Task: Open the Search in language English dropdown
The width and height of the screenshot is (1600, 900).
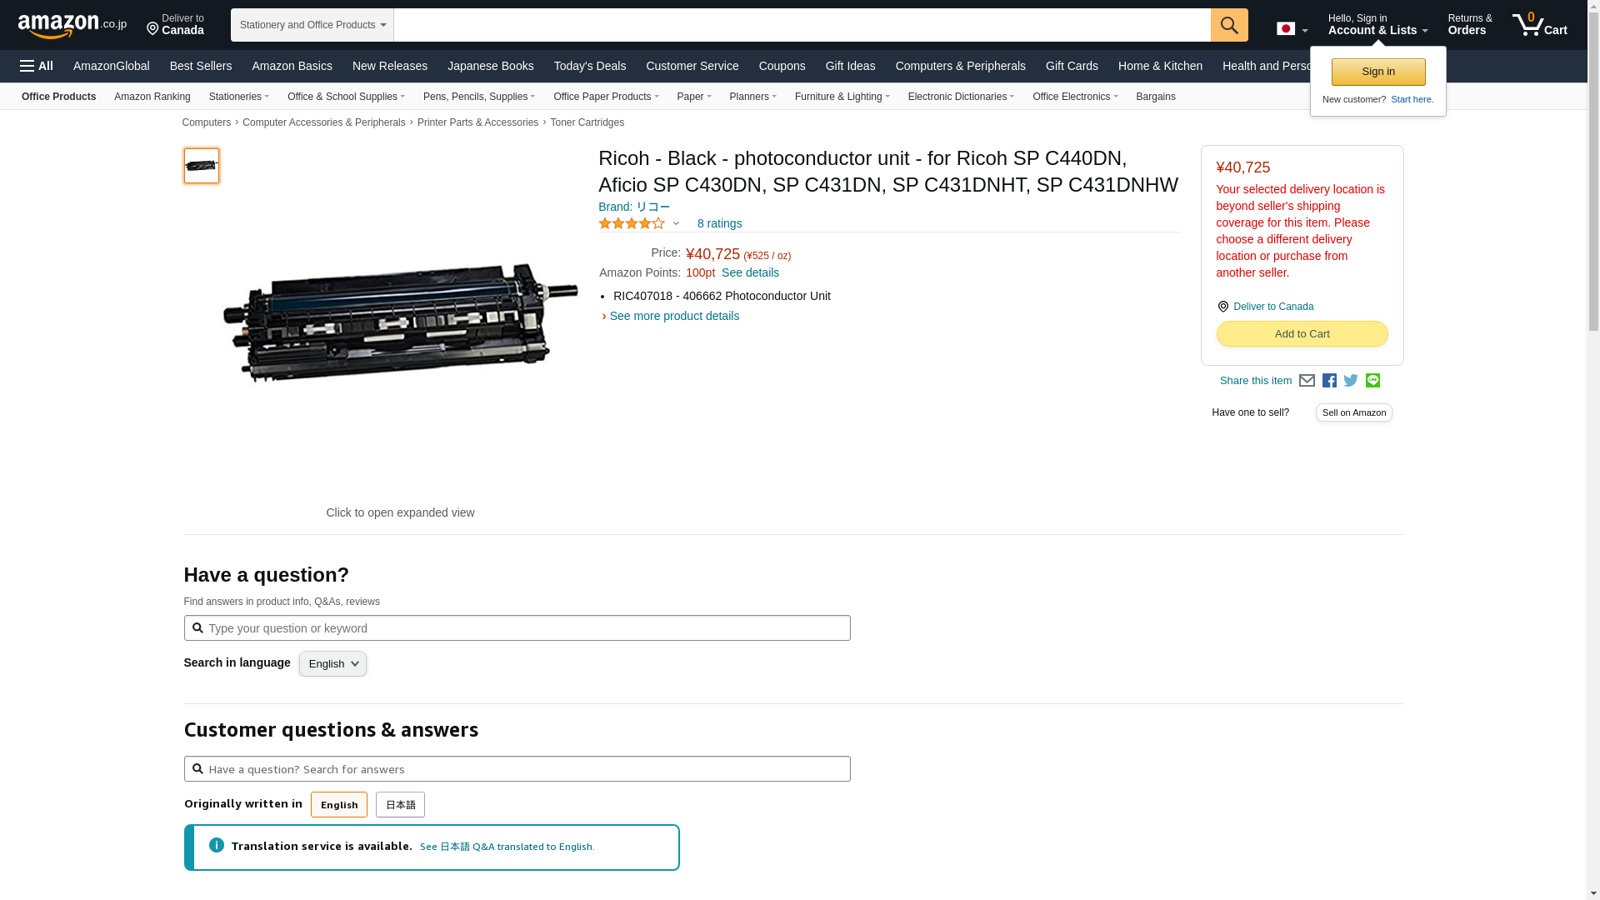Action: [x=332, y=664]
